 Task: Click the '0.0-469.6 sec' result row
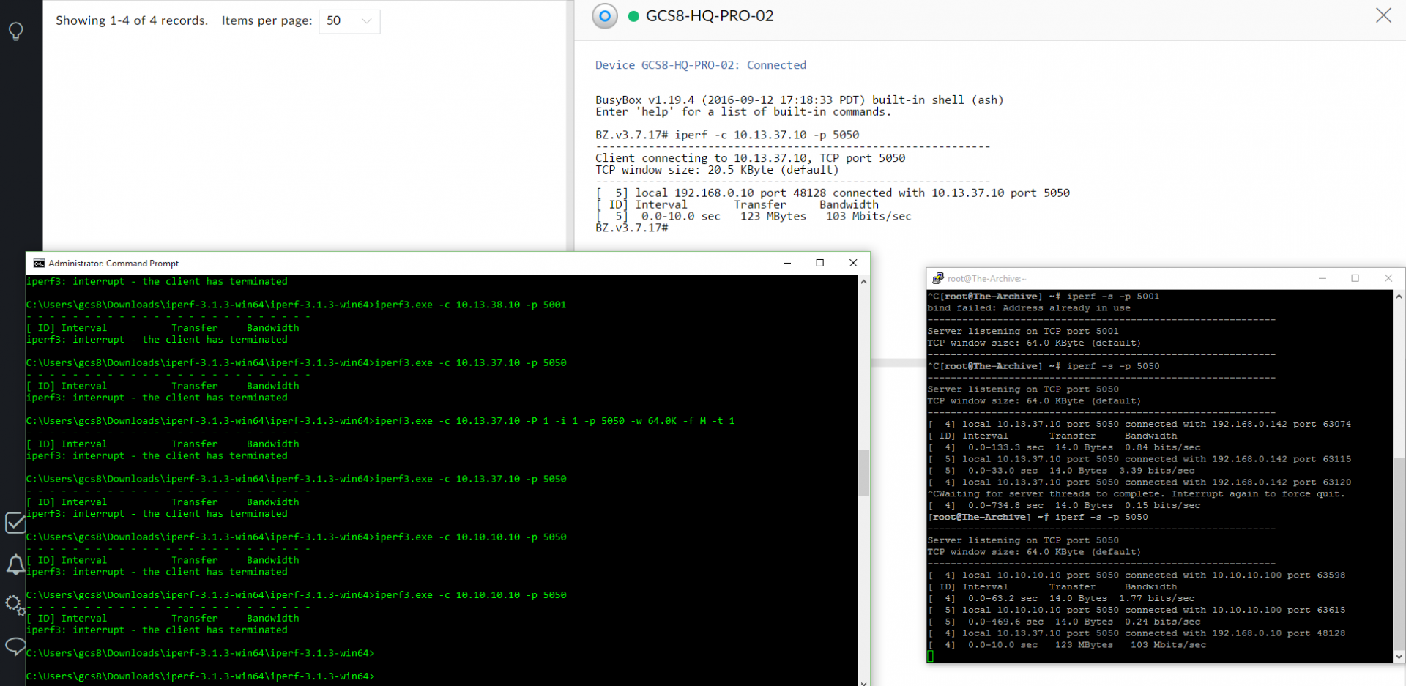[x=1064, y=622]
